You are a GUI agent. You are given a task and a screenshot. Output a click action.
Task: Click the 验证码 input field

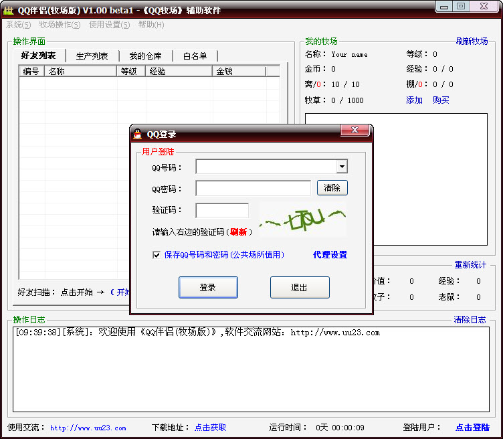[x=222, y=211]
